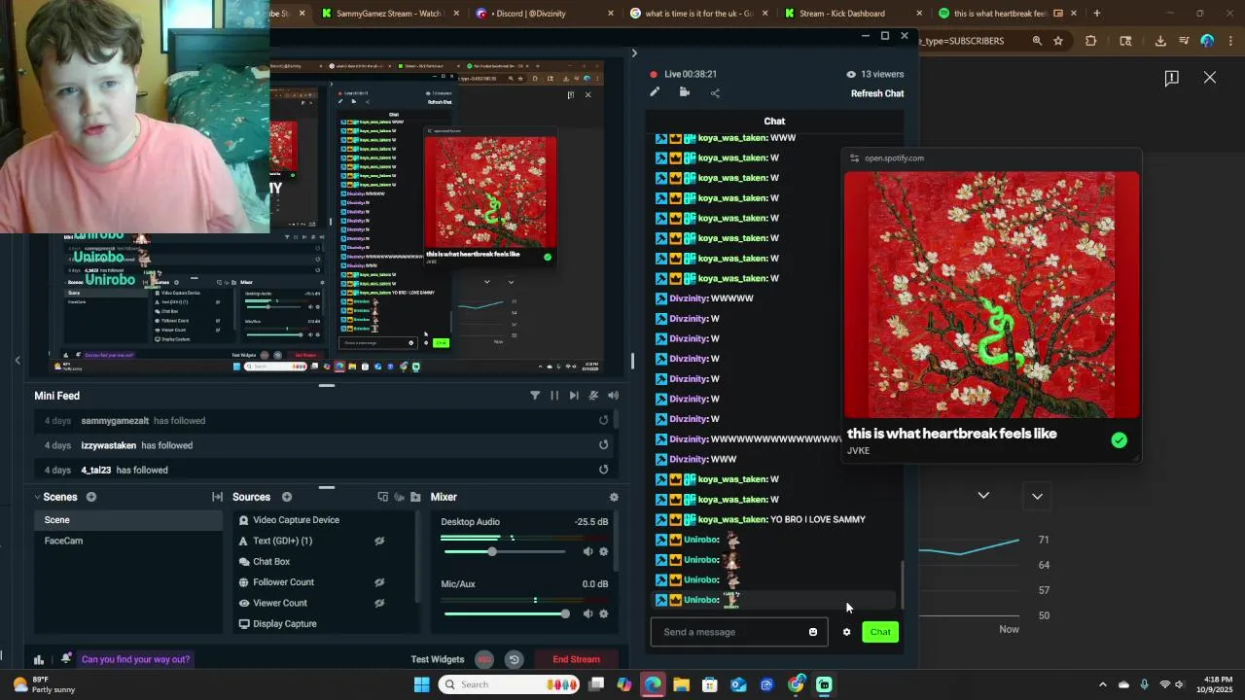Add a new scene with plus icon
Viewport: 1245px width, 700px height.
(91, 497)
